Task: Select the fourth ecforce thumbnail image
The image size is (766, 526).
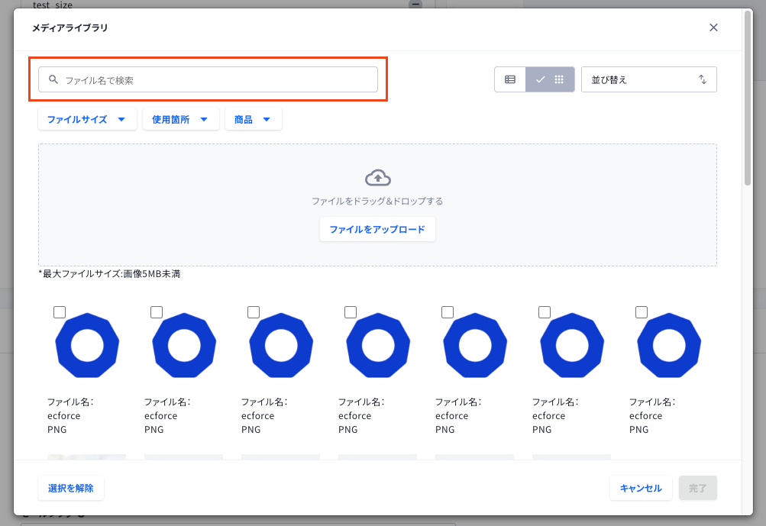Action: (378, 345)
